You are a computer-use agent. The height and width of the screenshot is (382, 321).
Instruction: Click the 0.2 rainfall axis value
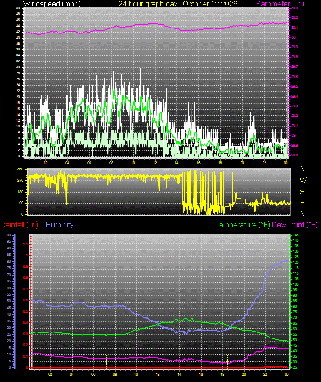26,345
